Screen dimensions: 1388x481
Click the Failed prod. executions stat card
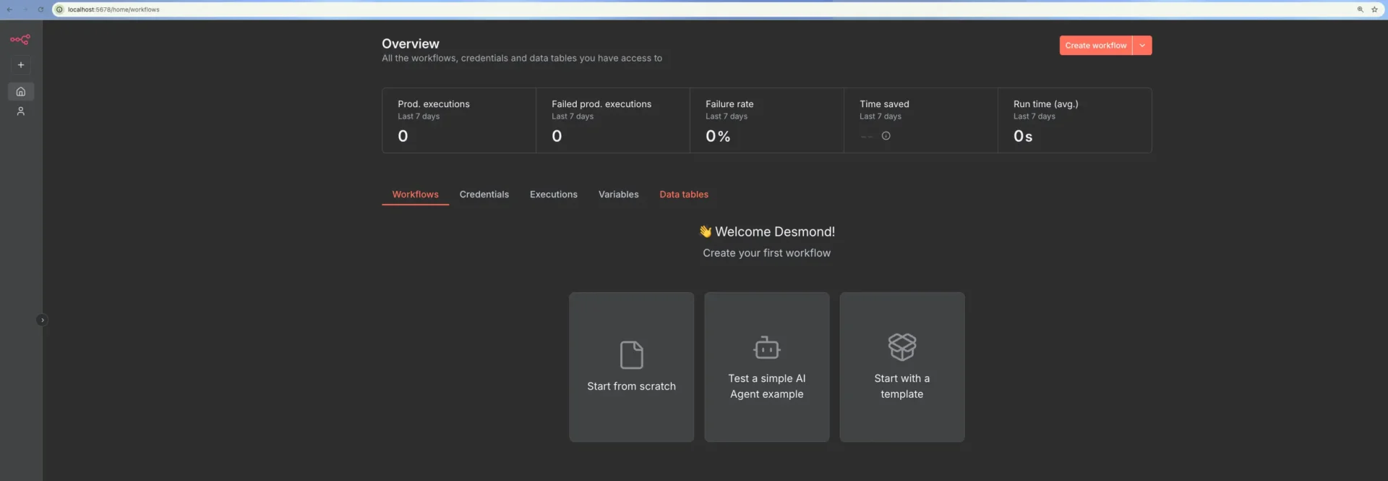click(x=613, y=120)
